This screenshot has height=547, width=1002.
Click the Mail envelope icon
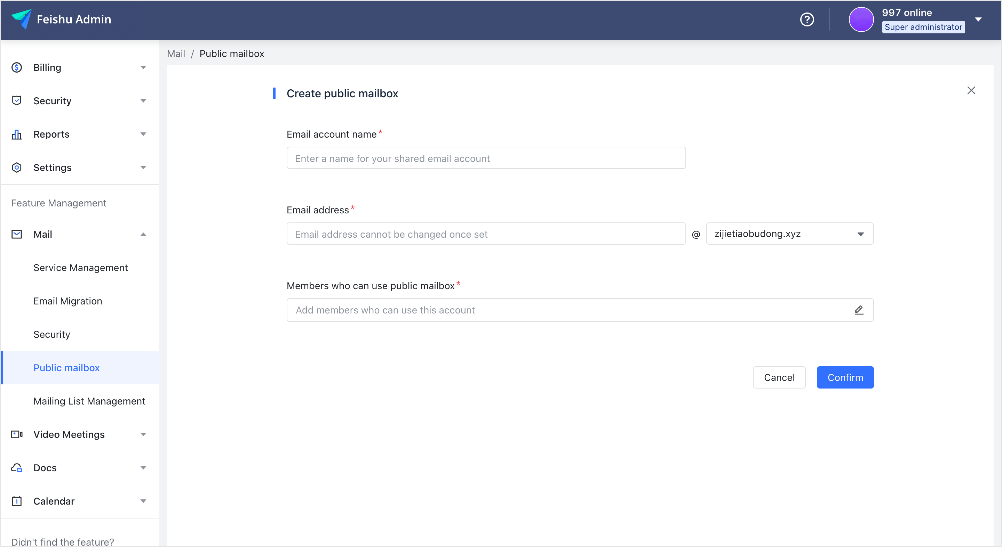16,234
